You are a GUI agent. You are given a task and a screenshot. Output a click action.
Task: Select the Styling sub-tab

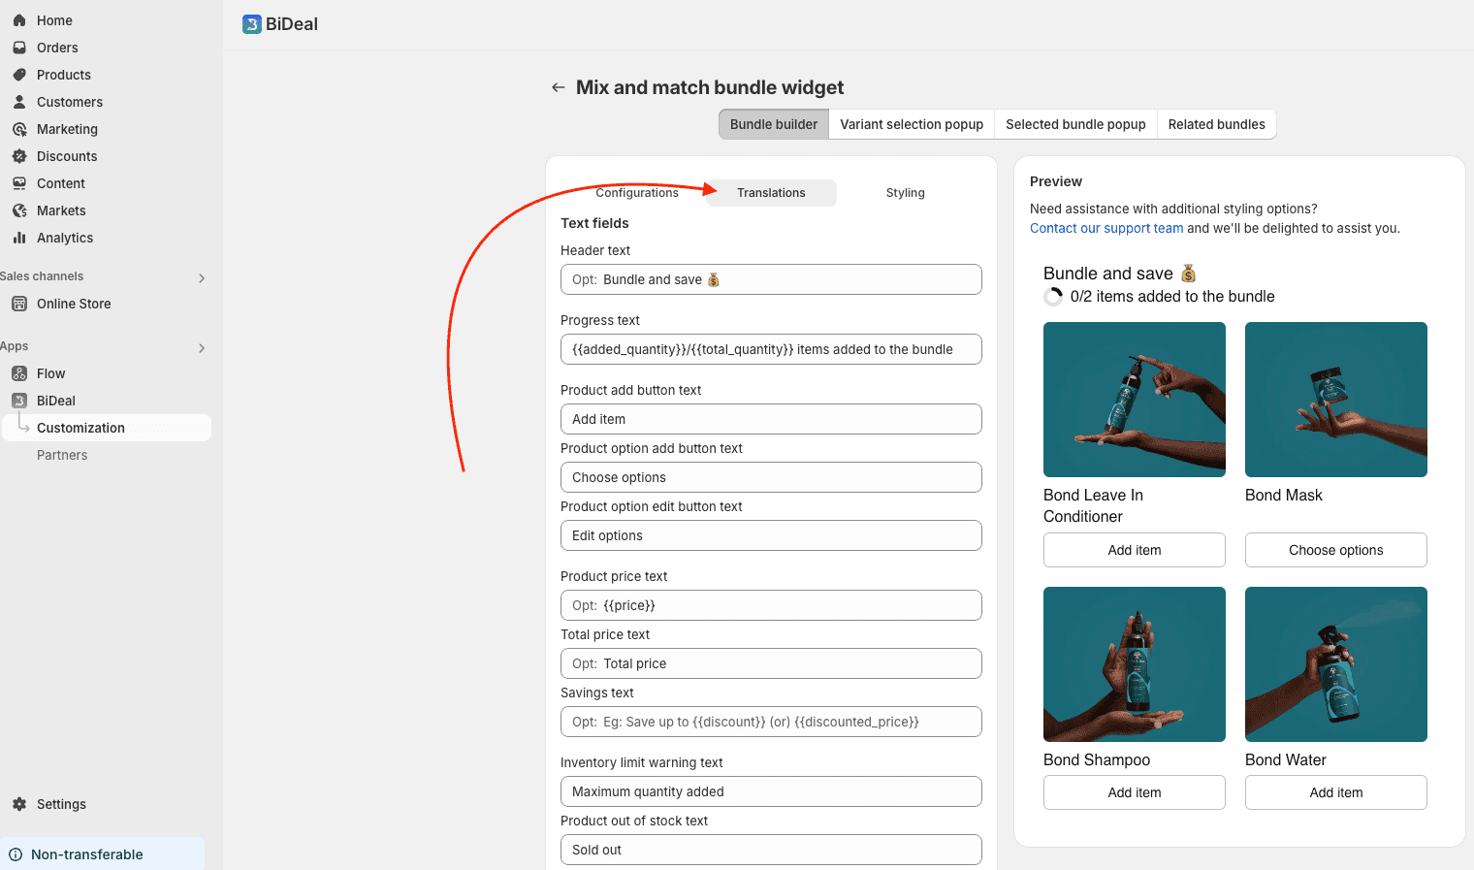click(x=905, y=193)
